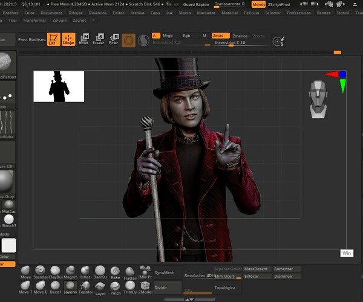Click the DynaMesh button

point(168,273)
